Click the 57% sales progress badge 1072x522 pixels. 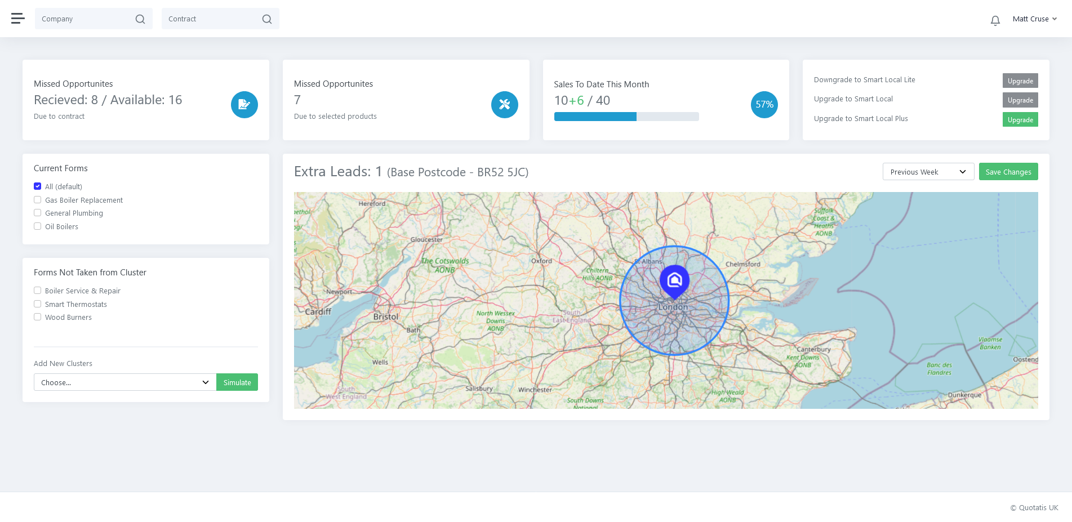(x=764, y=105)
